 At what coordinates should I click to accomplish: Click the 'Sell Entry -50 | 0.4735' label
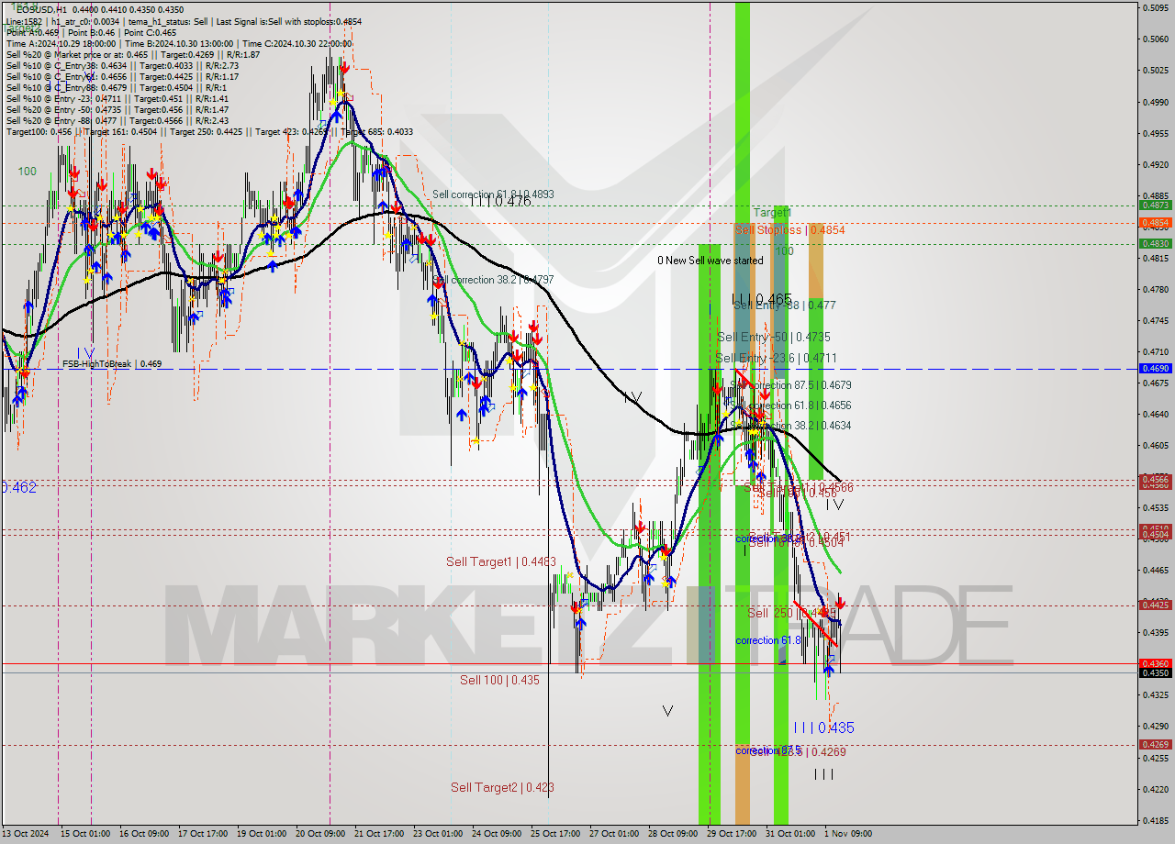click(x=773, y=337)
